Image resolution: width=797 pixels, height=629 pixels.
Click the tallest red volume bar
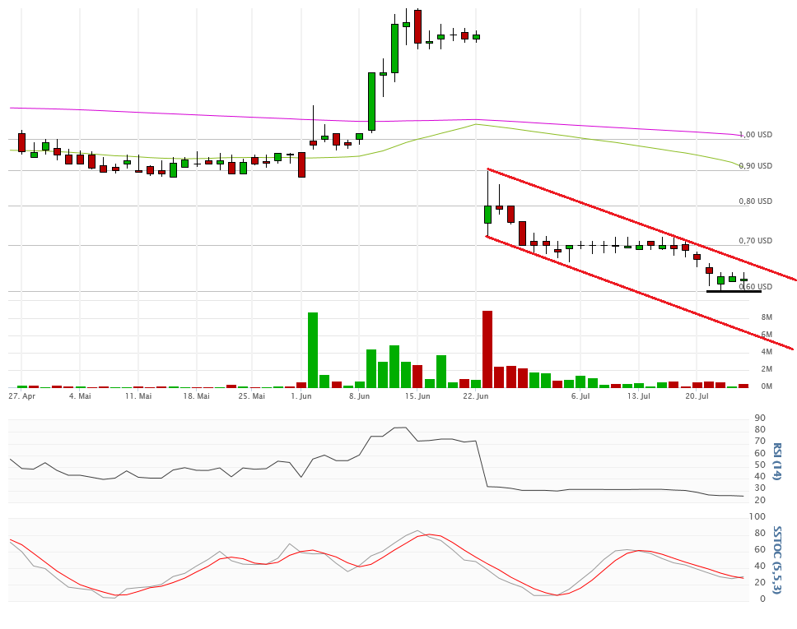click(487, 349)
